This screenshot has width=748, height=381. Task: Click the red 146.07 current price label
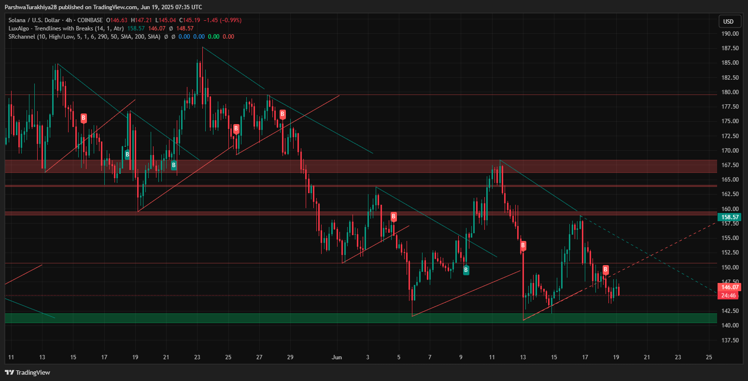[730, 287]
